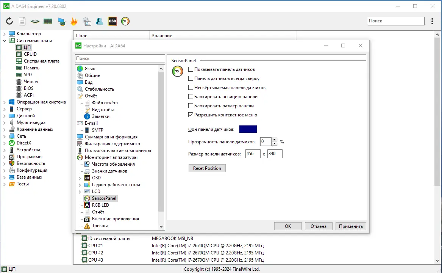Viewport: 442px width, 273px height.
Task: Click the Reset Position button
Action: point(207,168)
